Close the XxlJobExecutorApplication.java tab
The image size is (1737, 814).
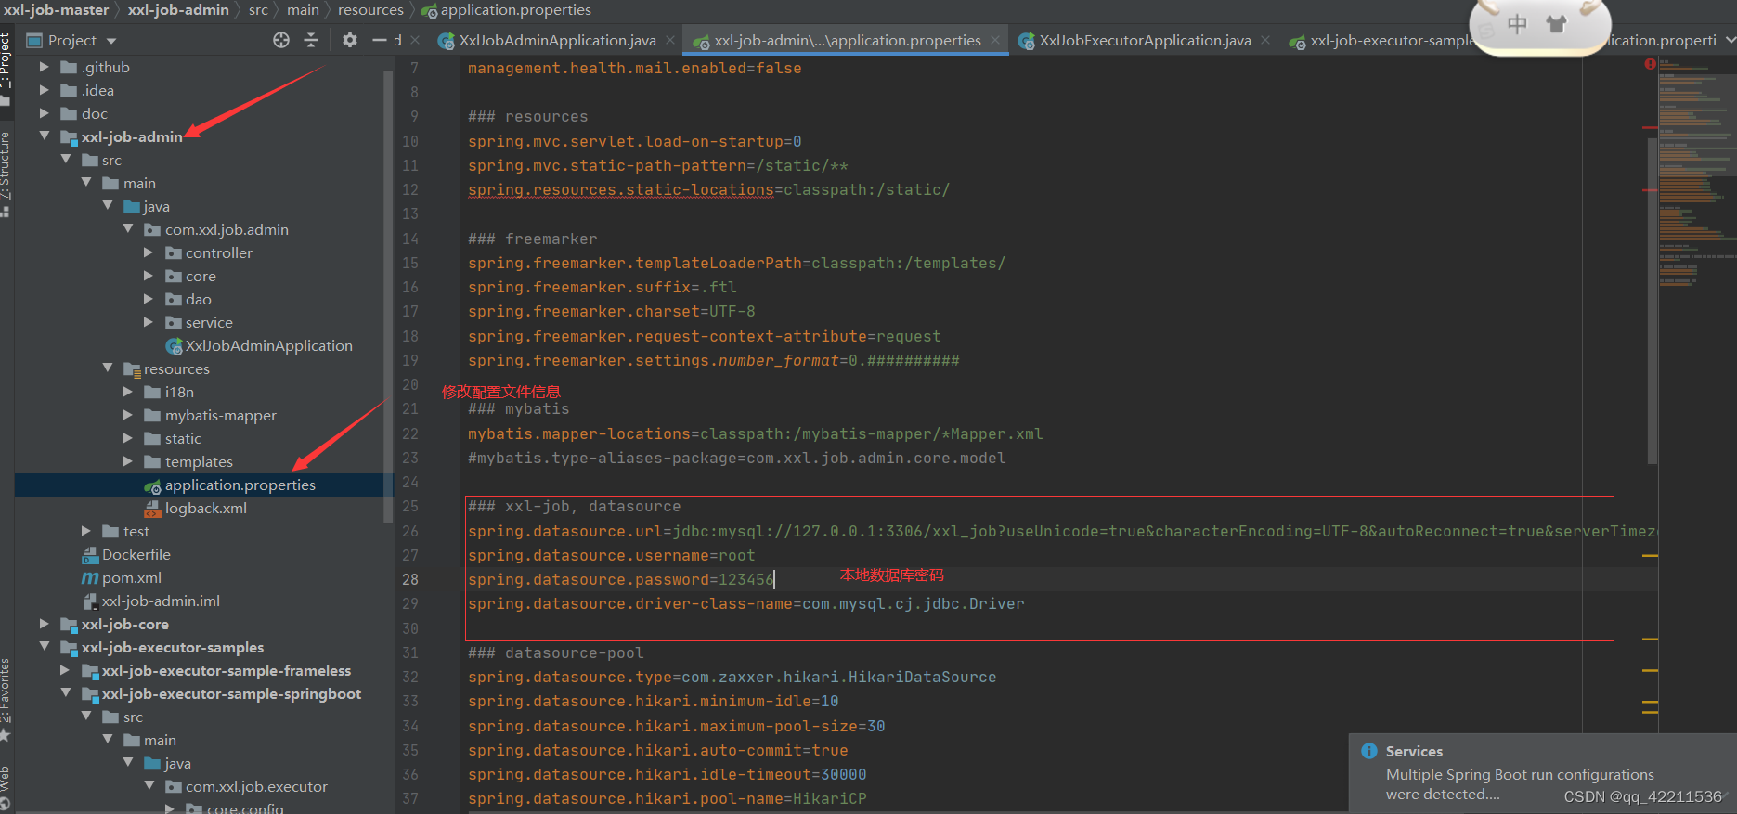tap(1265, 41)
